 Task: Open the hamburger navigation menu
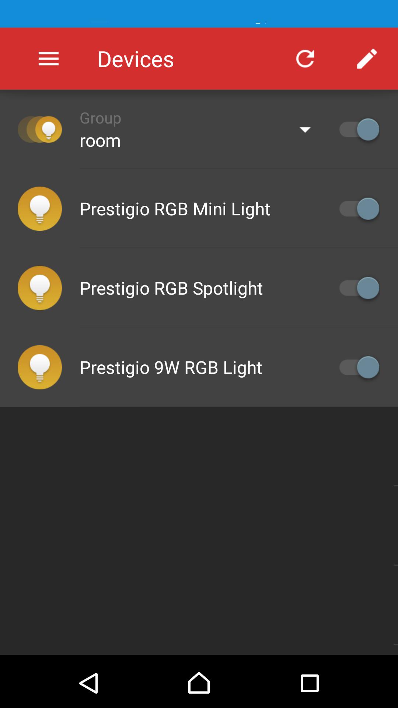point(49,59)
